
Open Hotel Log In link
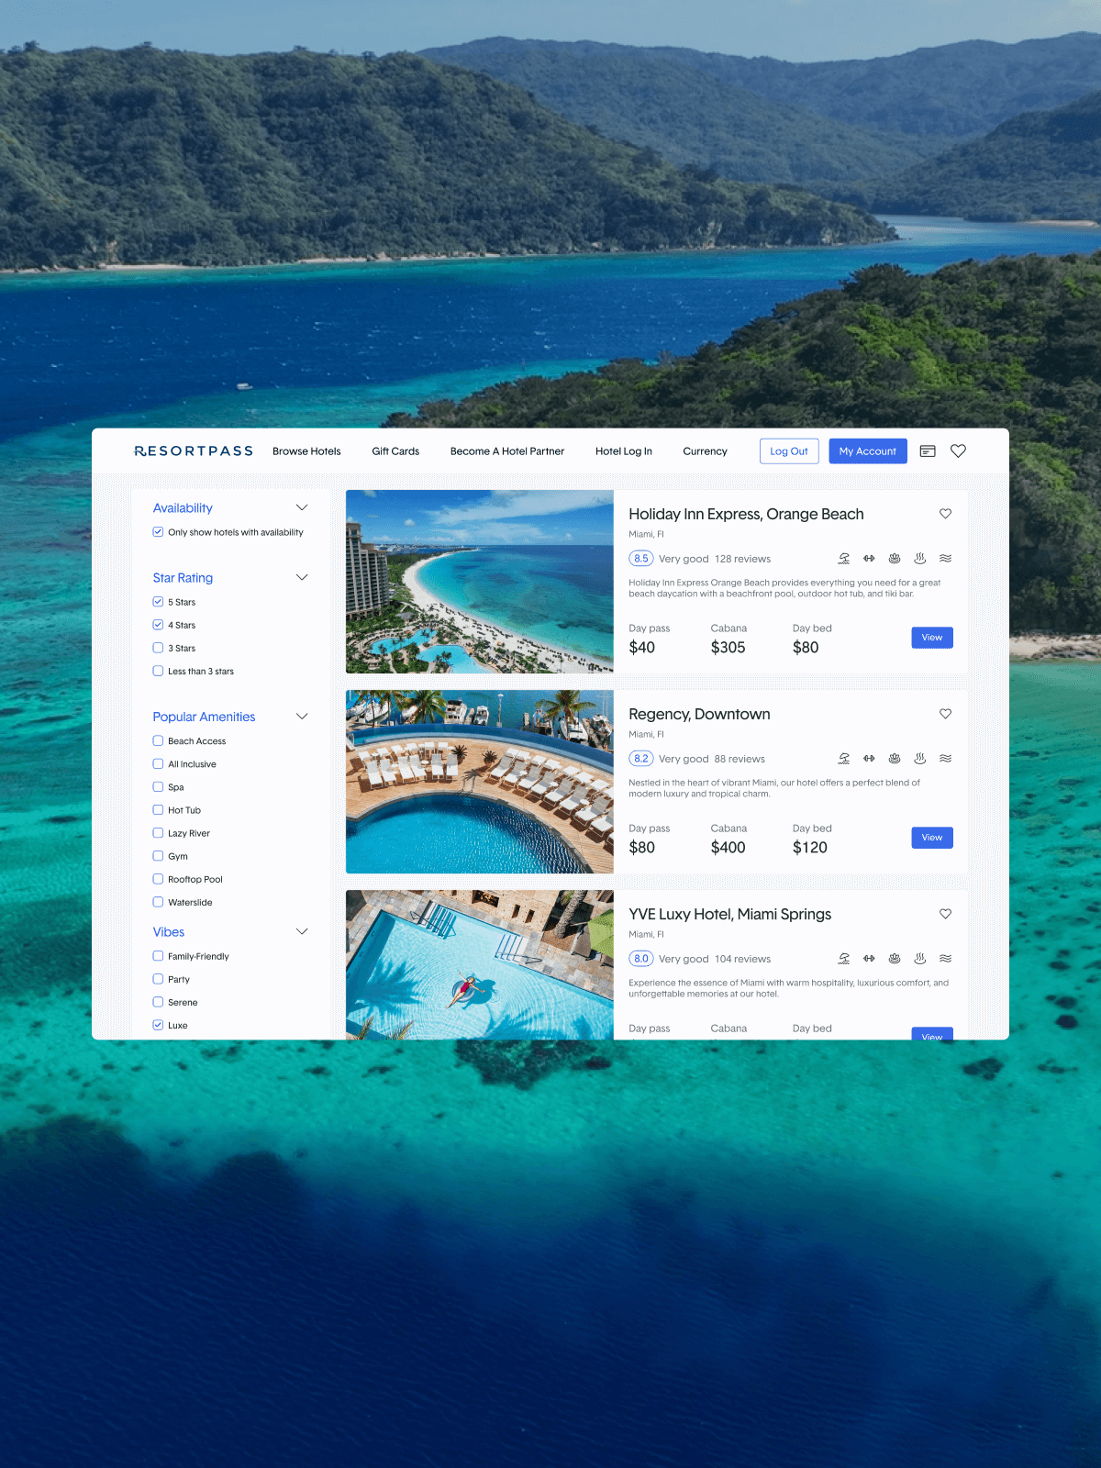[624, 451]
